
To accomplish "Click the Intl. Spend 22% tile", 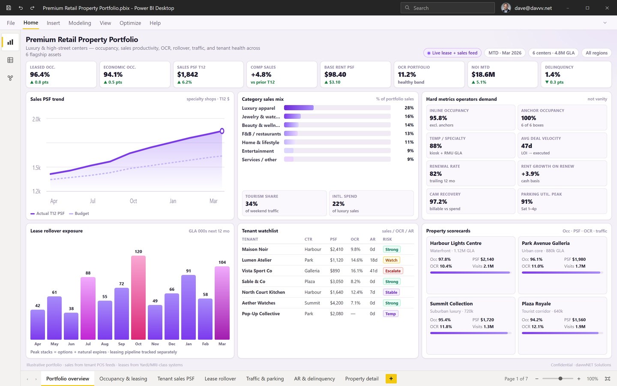I will coord(371,203).
